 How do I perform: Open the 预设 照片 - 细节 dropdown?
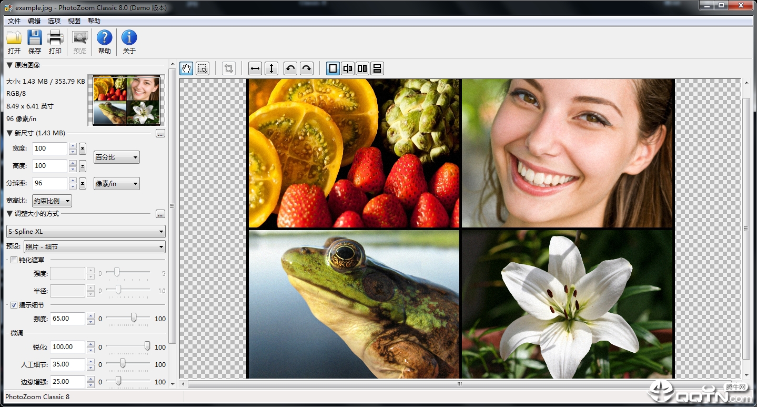95,246
